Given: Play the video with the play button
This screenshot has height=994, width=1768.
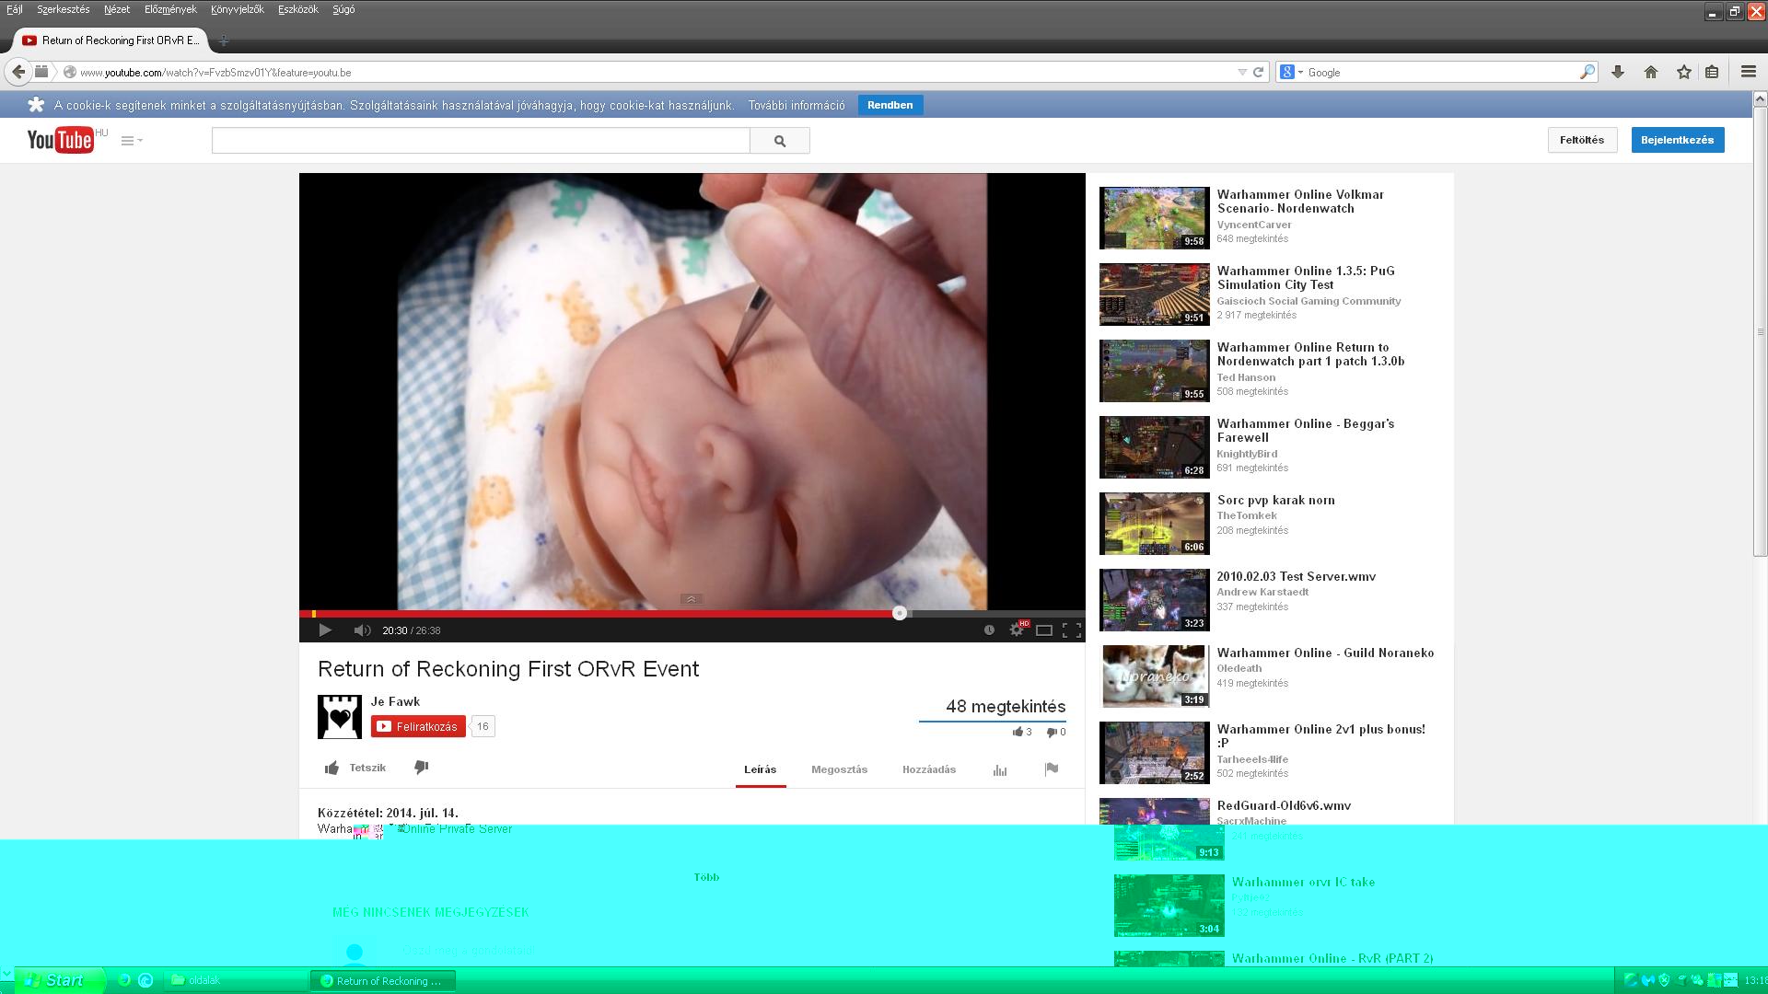Looking at the screenshot, I should pyautogui.click(x=324, y=630).
